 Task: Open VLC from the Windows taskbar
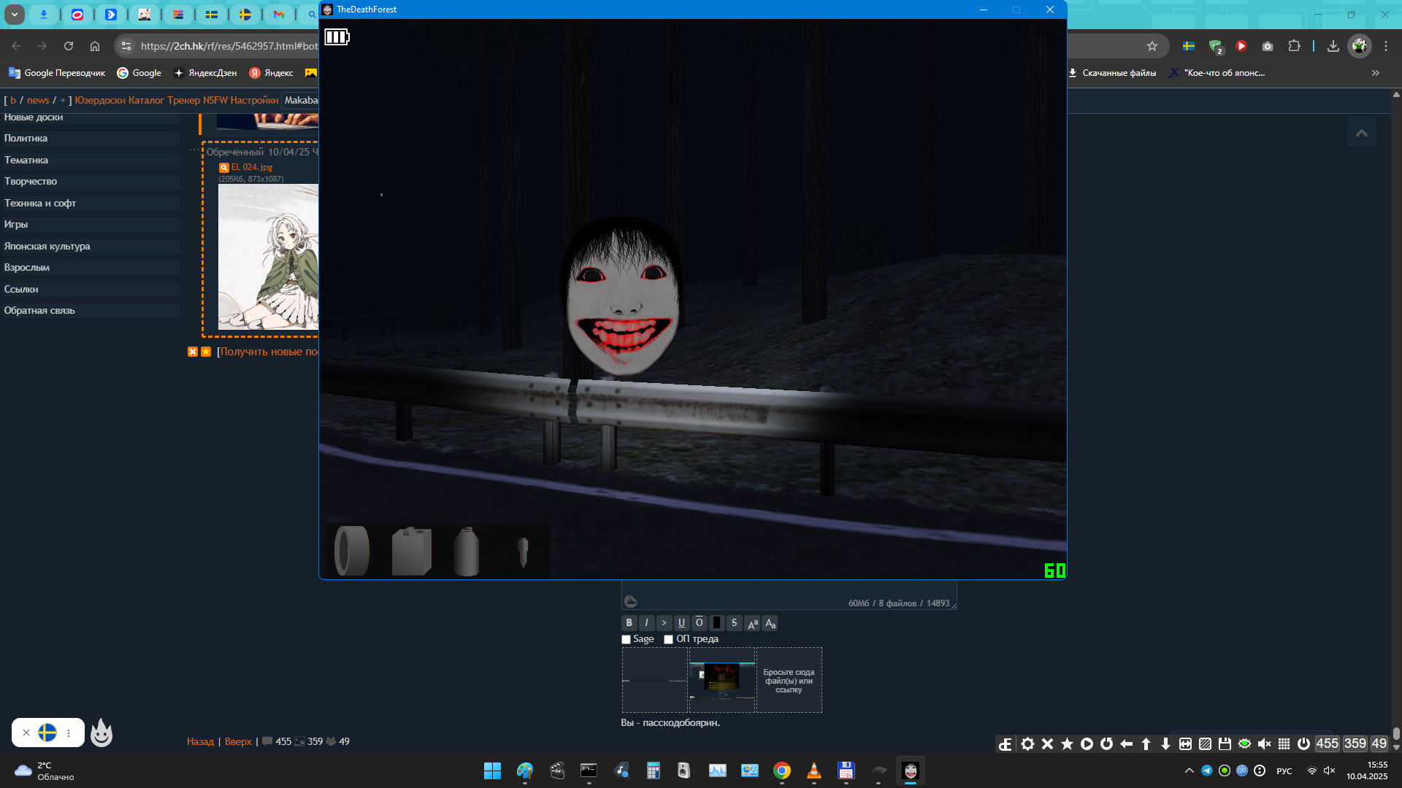coord(813,770)
